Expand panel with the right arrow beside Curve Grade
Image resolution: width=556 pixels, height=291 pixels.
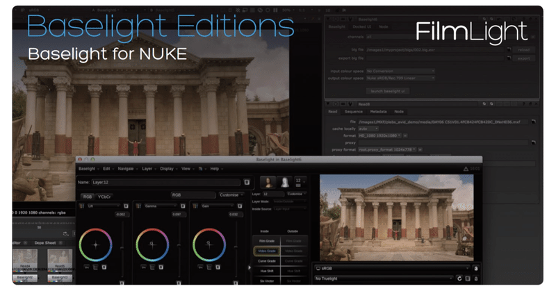point(250,267)
